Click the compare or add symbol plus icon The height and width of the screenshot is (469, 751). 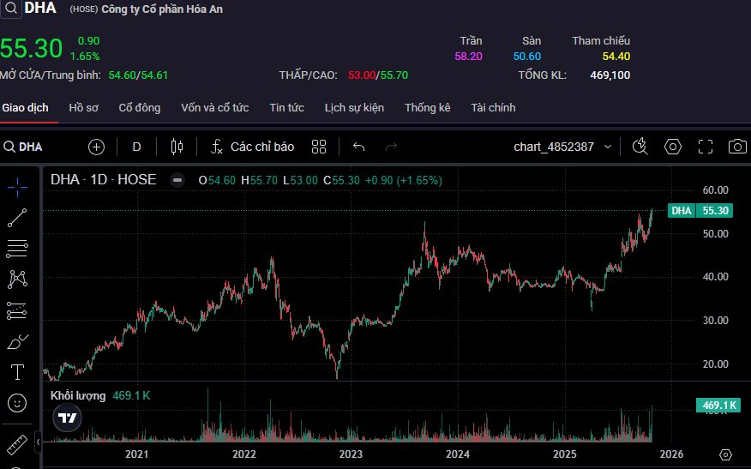pyautogui.click(x=97, y=147)
